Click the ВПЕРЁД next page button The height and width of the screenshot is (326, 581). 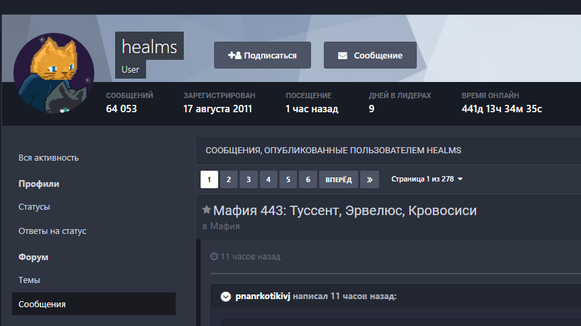(x=338, y=179)
